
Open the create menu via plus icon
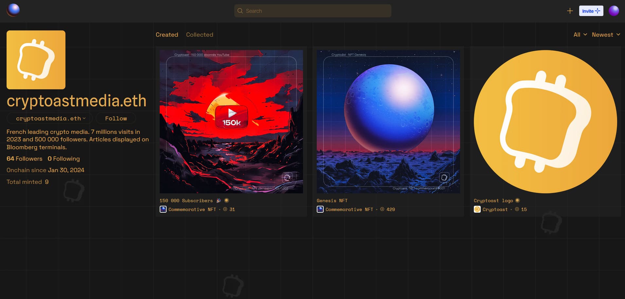[570, 11]
